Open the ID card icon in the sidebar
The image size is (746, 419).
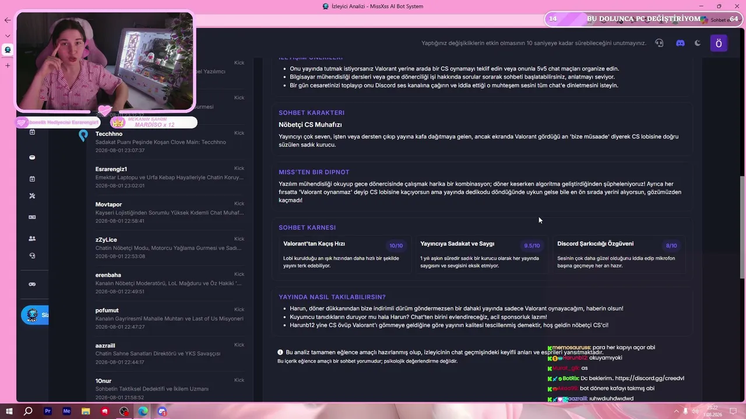point(32,217)
